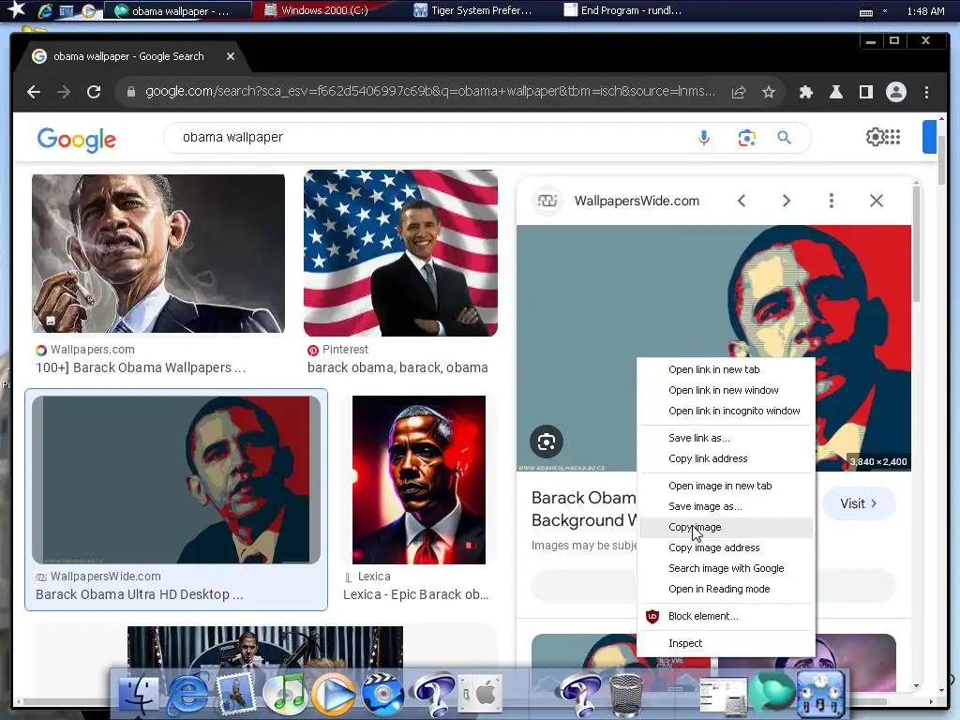
Task: Bookmark this page with the star
Action: click(769, 92)
